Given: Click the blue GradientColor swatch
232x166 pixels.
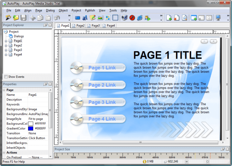Looking at the screenshot, I should click(x=31, y=129).
